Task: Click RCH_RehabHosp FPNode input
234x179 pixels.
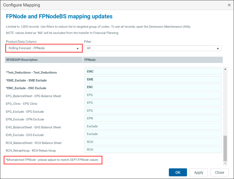Action: [x=153, y=150]
